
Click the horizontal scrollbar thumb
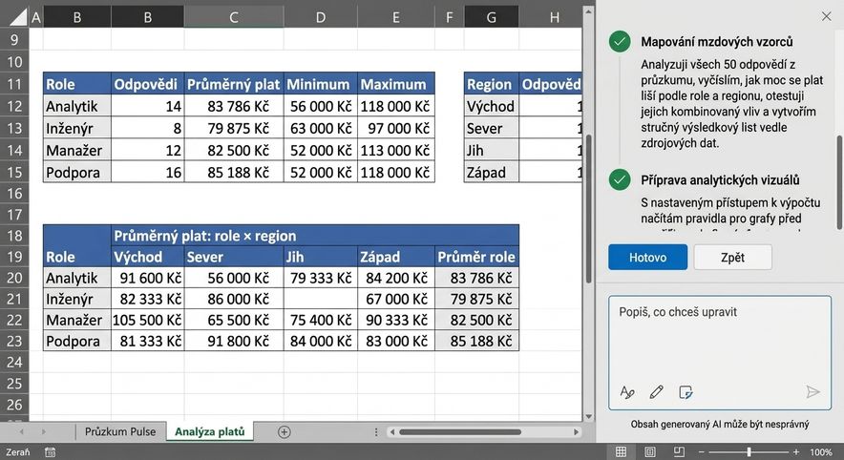pyautogui.click(x=460, y=431)
